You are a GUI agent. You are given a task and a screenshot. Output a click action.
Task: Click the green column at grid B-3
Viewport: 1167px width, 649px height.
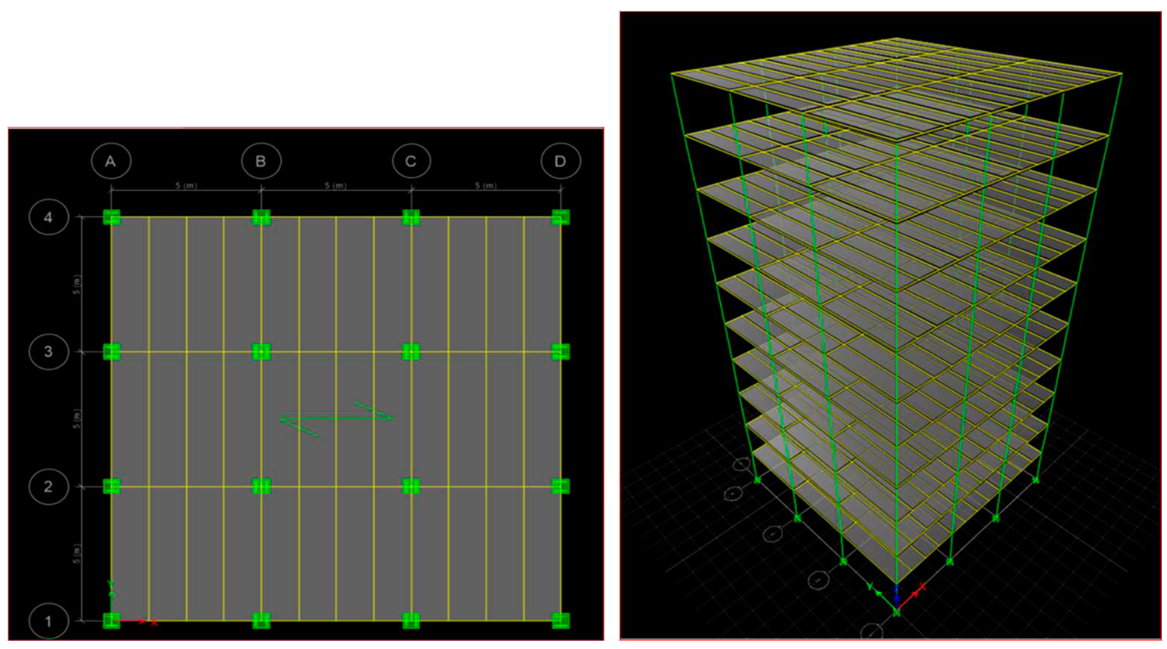click(x=261, y=351)
